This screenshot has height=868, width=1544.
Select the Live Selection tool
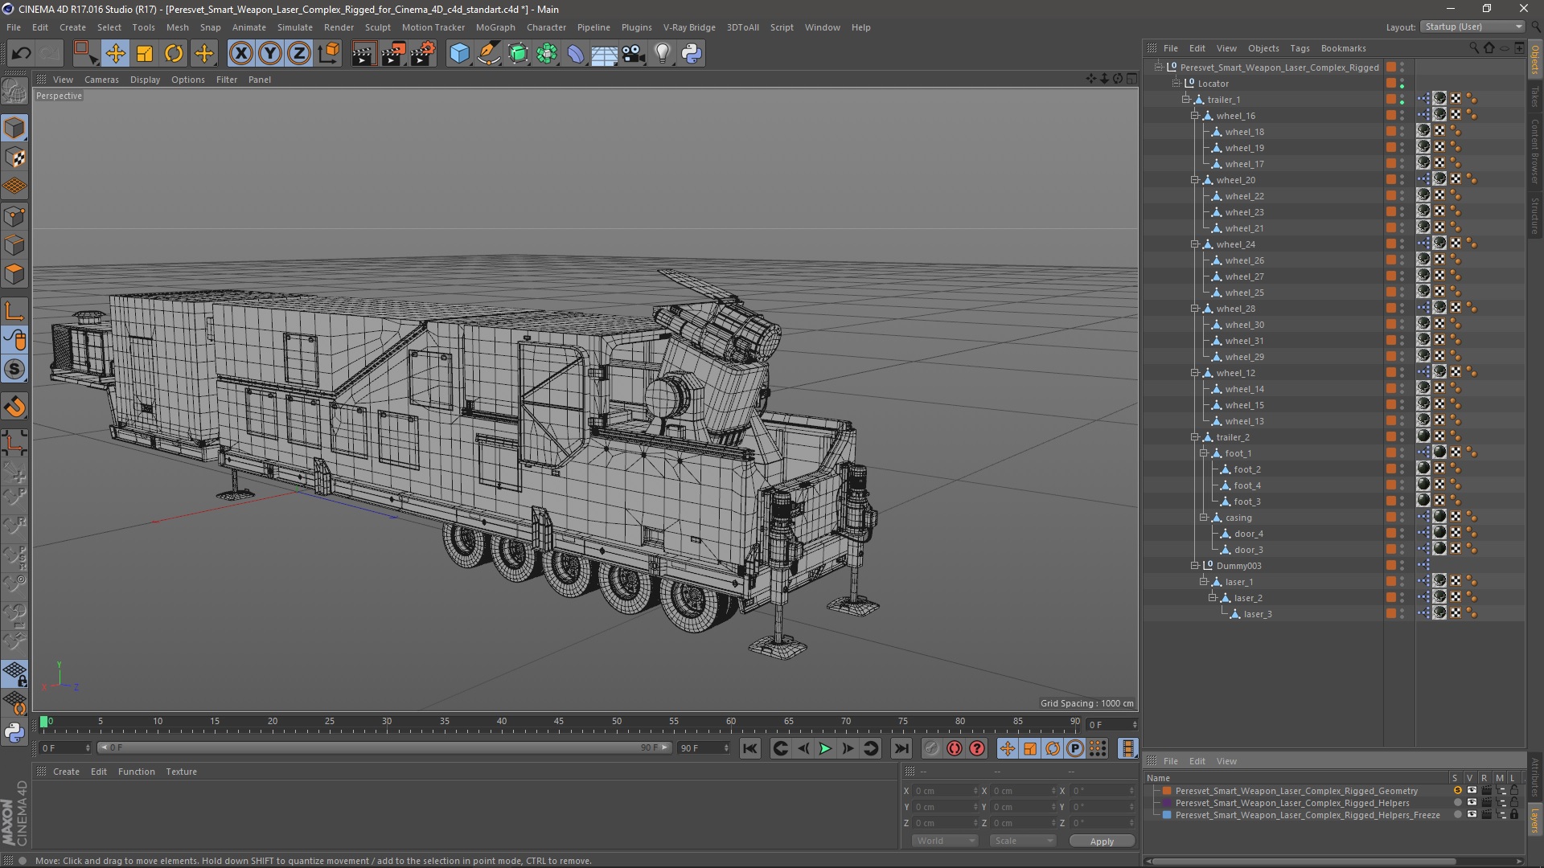[85, 54]
